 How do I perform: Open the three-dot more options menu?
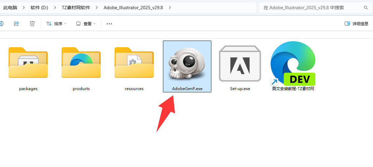[109, 24]
